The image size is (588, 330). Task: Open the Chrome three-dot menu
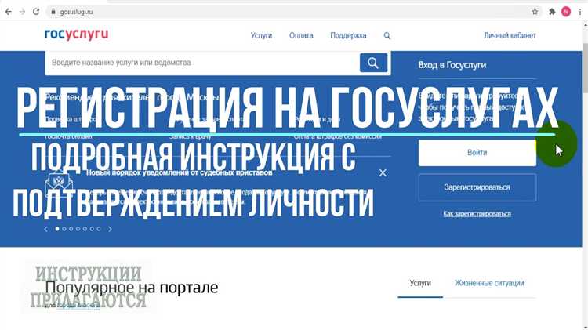coord(580,12)
